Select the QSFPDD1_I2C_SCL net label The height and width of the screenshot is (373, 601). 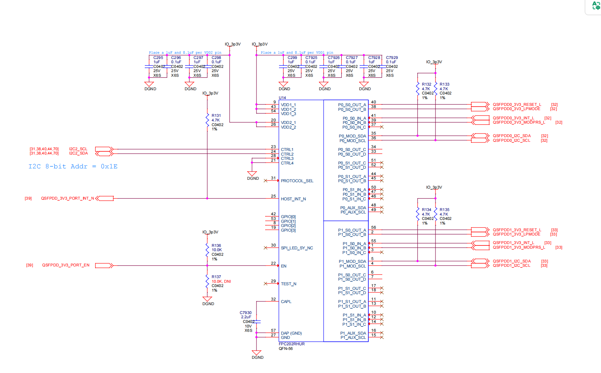coord(511,265)
